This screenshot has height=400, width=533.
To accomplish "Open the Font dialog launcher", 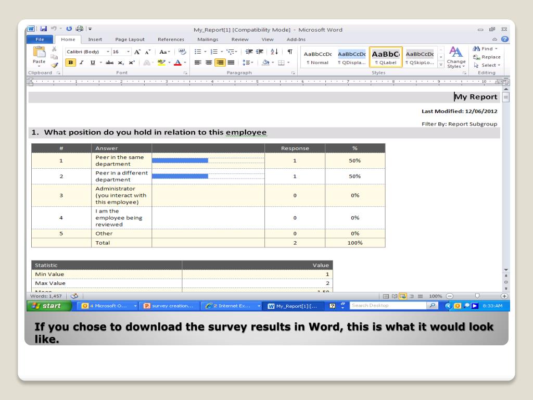I will click(185, 73).
